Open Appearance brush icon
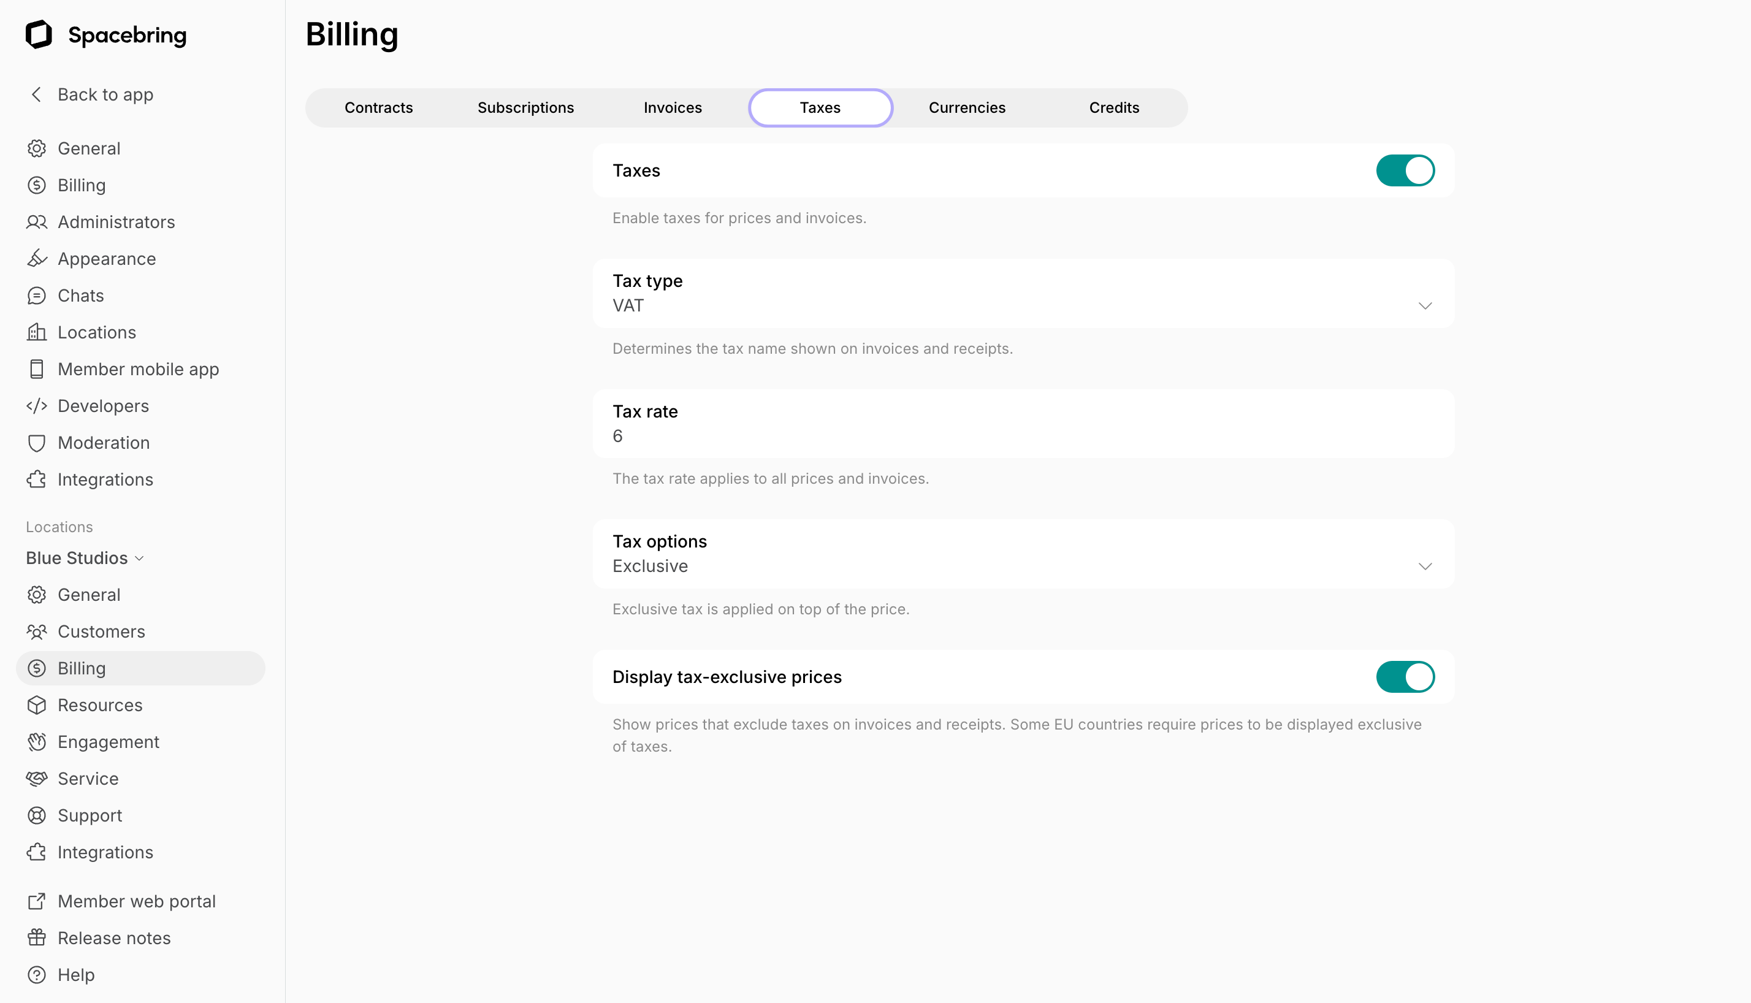The height and width of the screenshot is (1003, 1751). (37, 258)
